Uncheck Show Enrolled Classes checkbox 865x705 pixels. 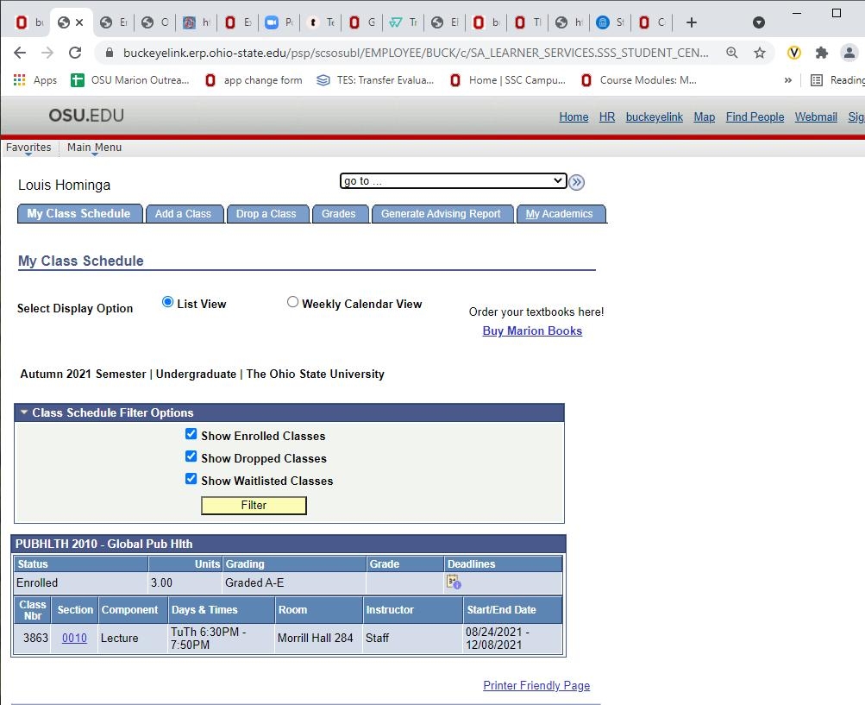[x=191, y=435]
